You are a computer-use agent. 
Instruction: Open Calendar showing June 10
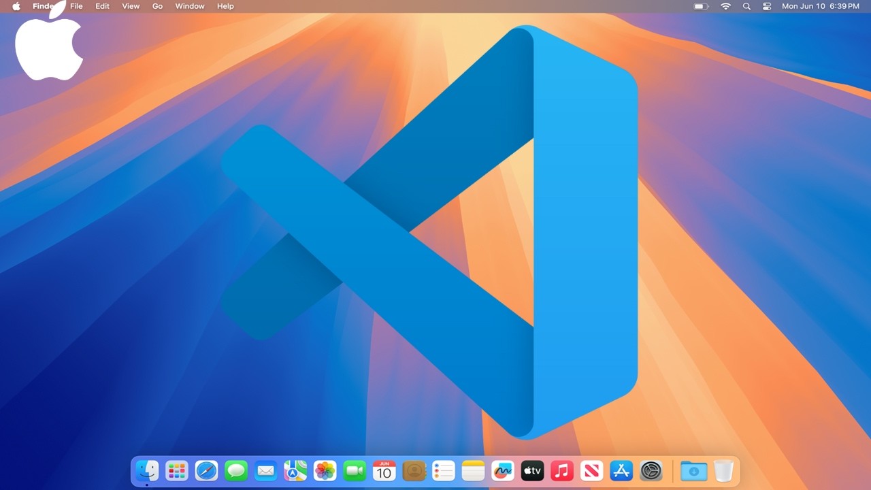384,470
